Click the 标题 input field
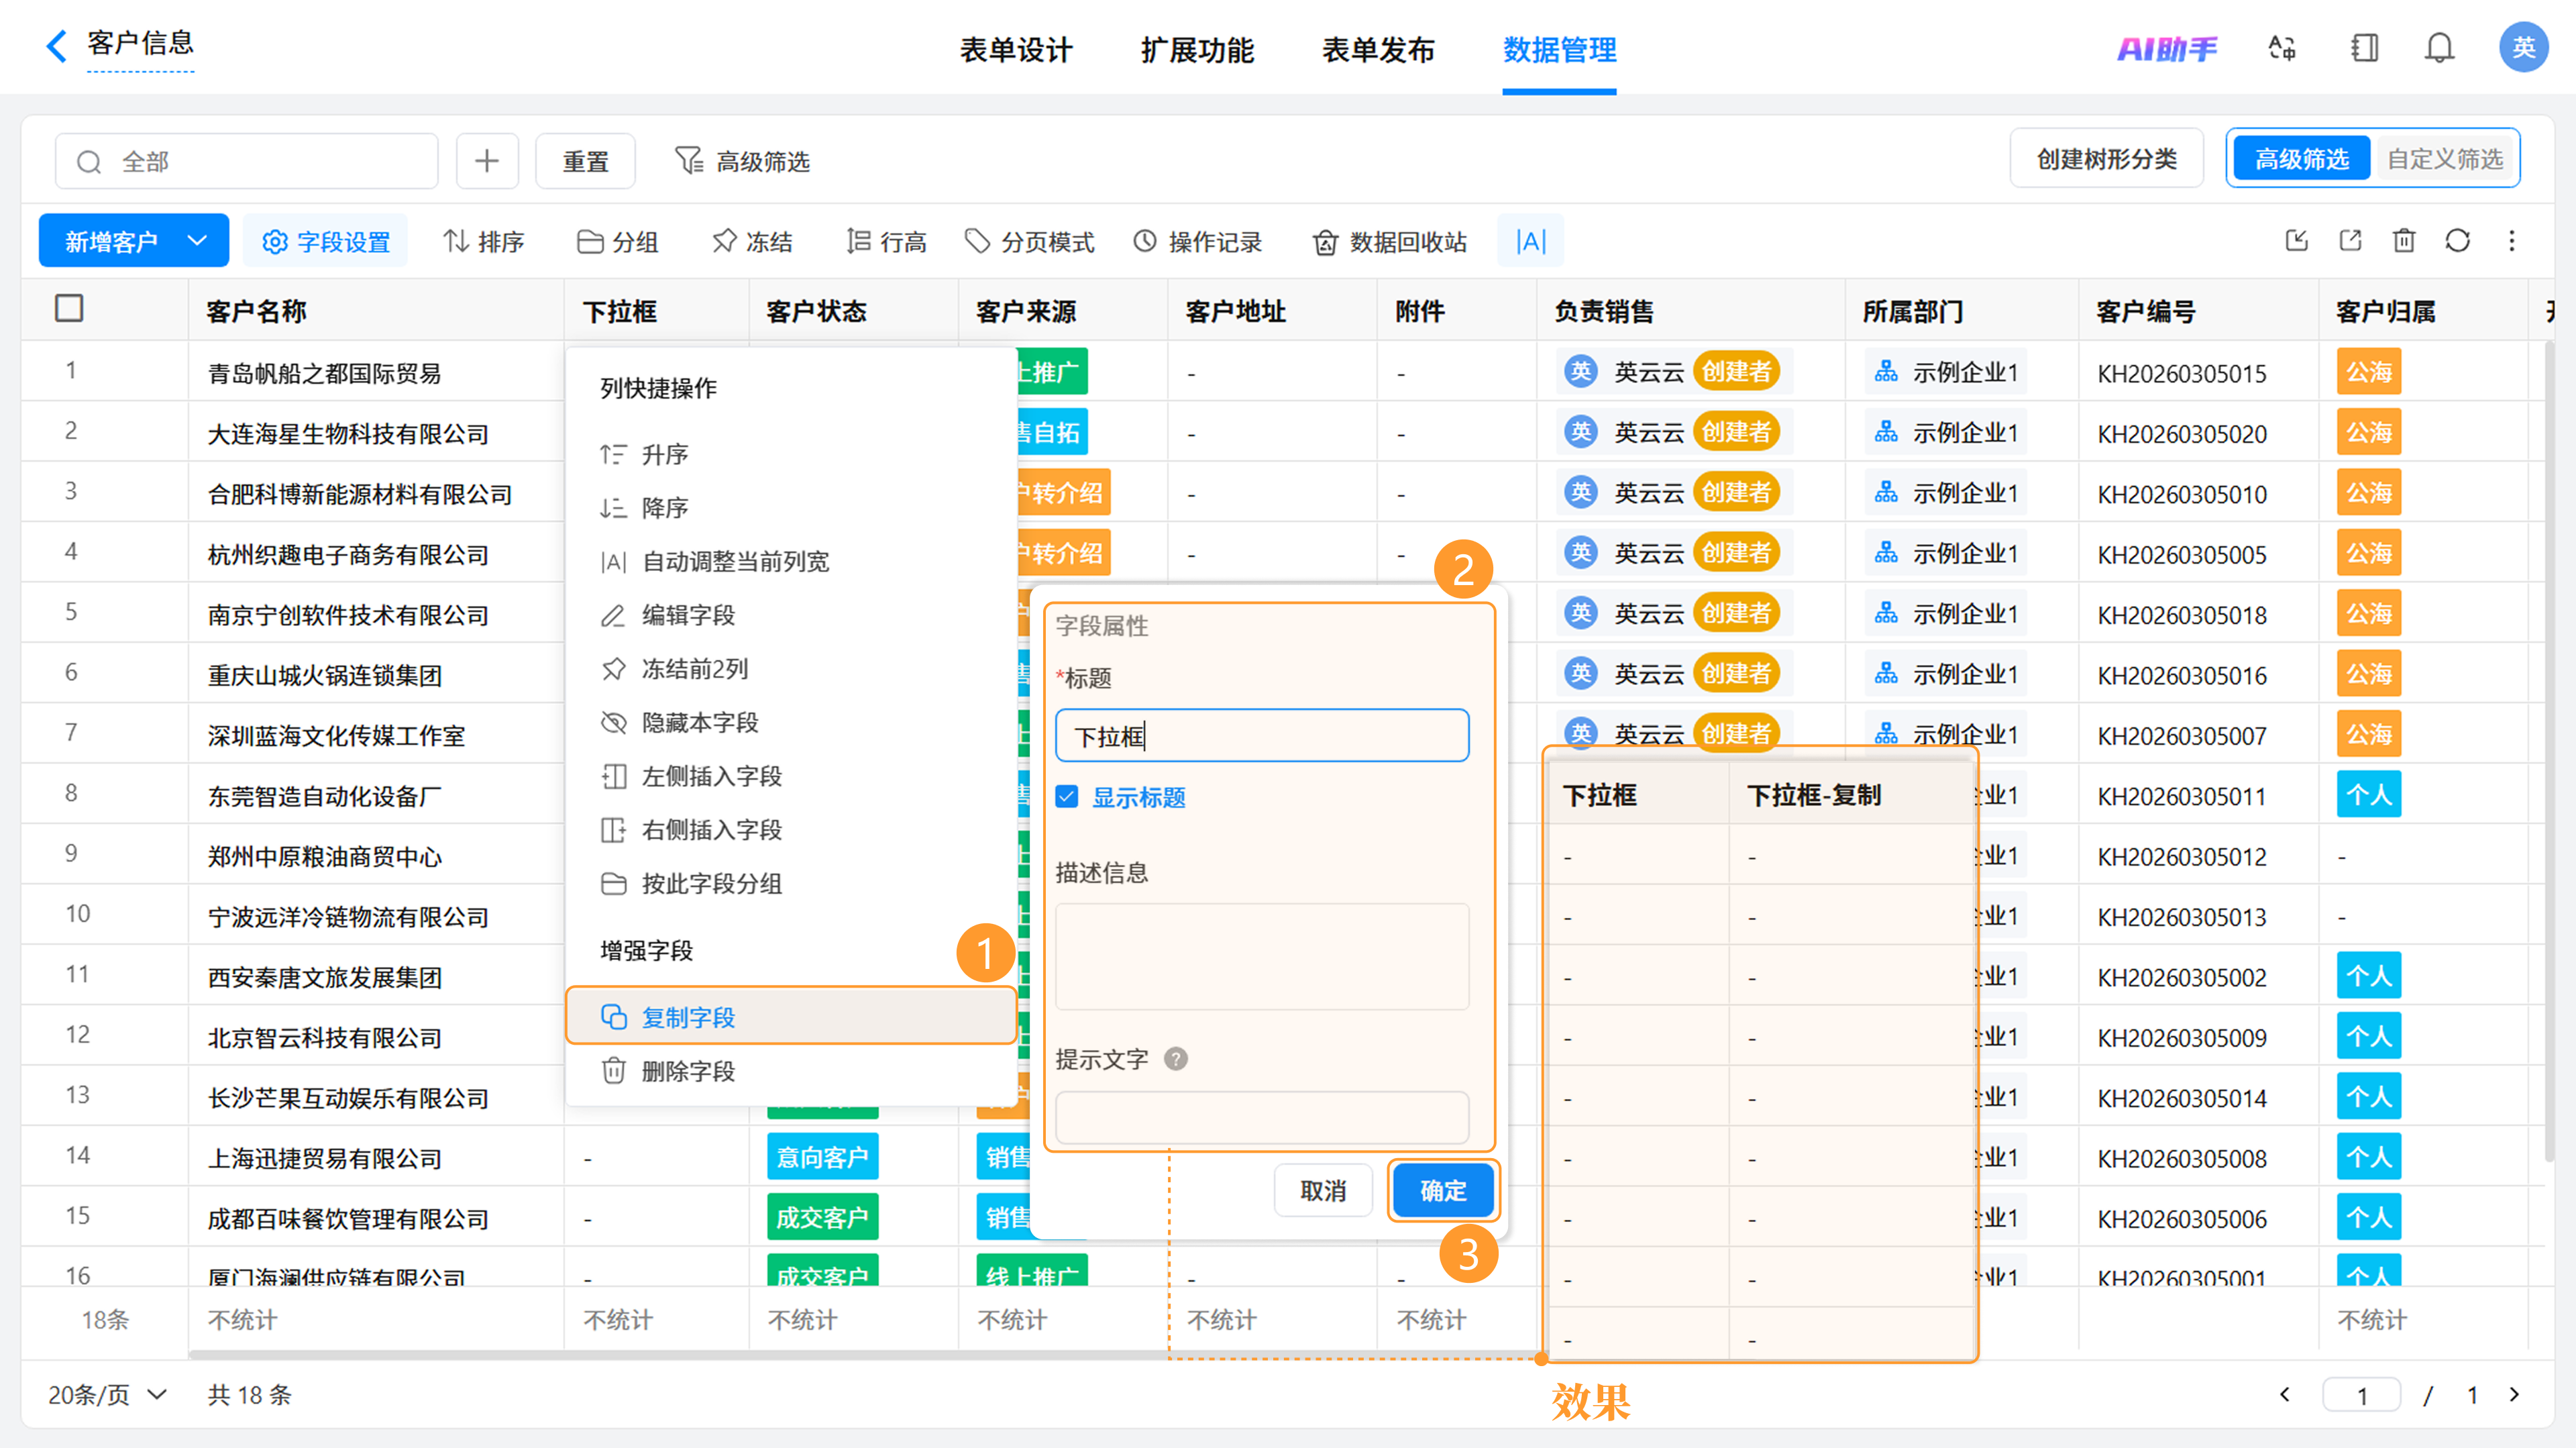Viewport: 2576px width, 1448px height. pyautogui.click(x=1262, y=736)
